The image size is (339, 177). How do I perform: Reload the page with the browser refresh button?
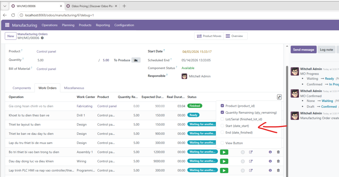[13, 15]
